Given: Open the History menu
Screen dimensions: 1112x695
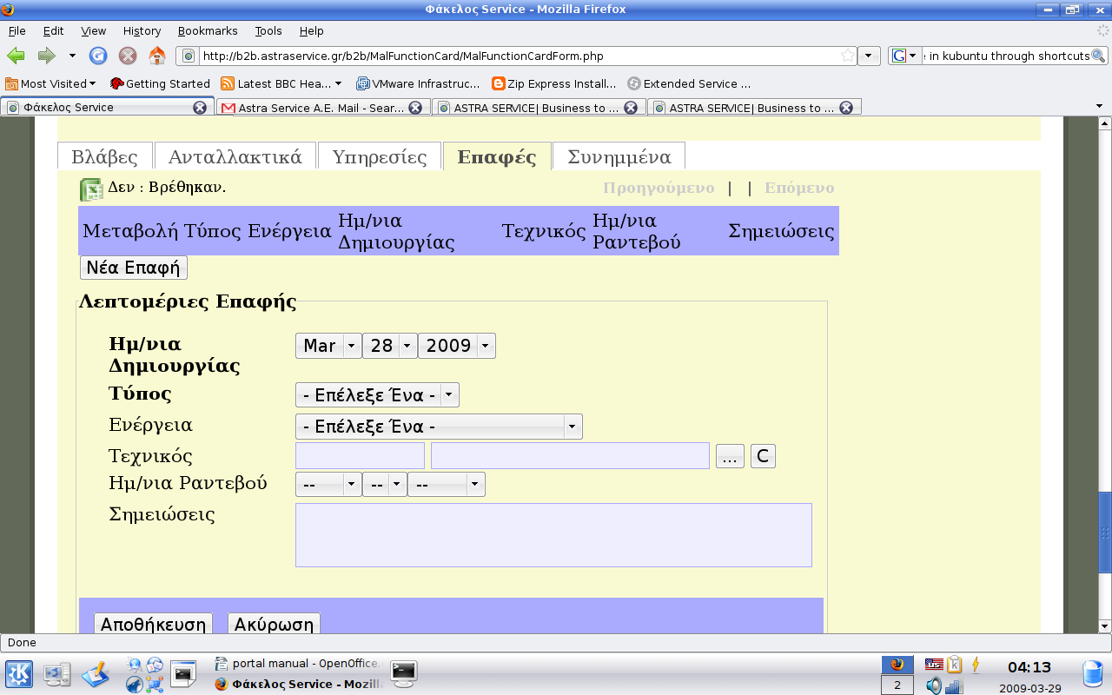Looking at the screenshot, I should [142, 30].
